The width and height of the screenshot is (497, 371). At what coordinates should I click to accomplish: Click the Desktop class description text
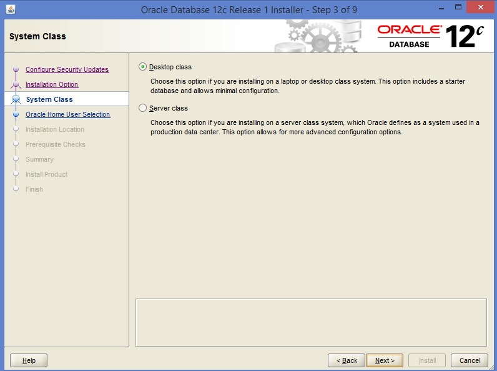308,86
